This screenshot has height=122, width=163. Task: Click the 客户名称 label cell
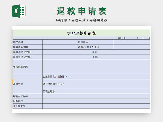coord(28,42)
